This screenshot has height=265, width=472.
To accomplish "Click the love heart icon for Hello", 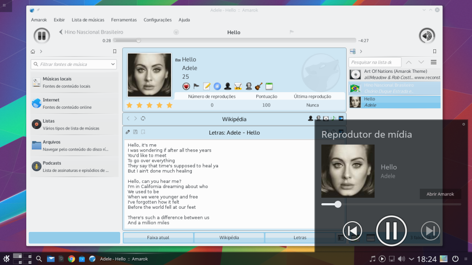I will point(186,87).
